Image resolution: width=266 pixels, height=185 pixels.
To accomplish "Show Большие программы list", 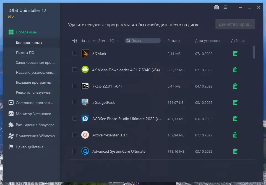I will (34, 83).
